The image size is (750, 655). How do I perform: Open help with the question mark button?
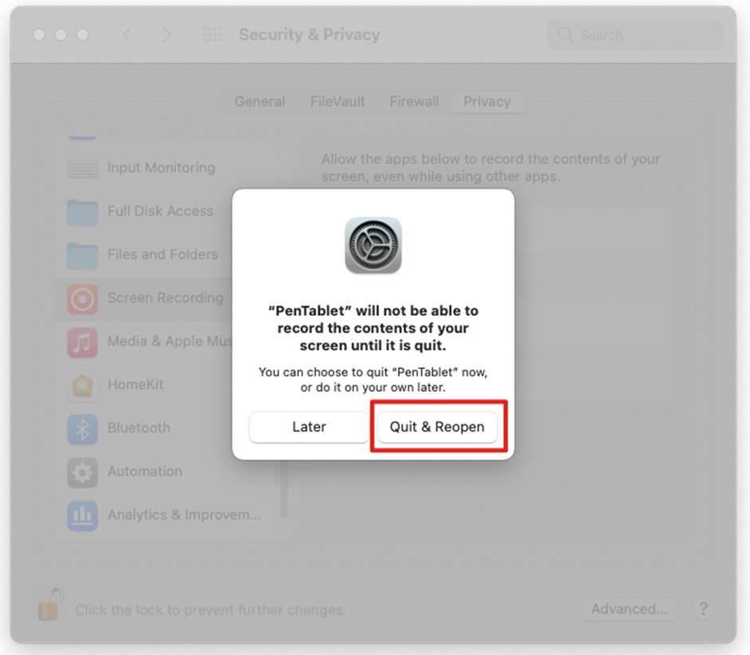pos(703,609)
